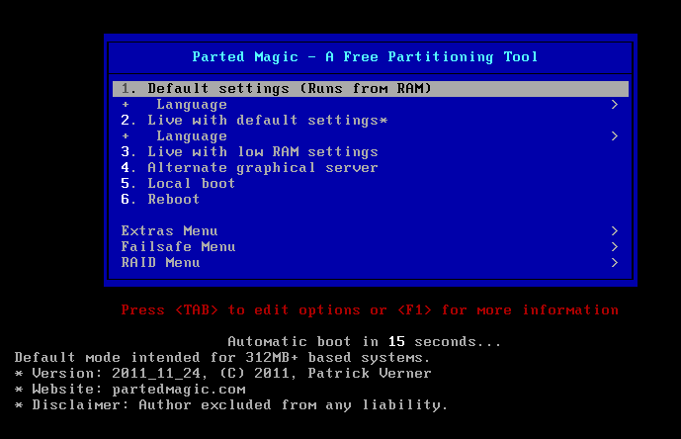Open the Failsafe Menu
Viewport: 681px width, 439px height.
pos(371,247)
